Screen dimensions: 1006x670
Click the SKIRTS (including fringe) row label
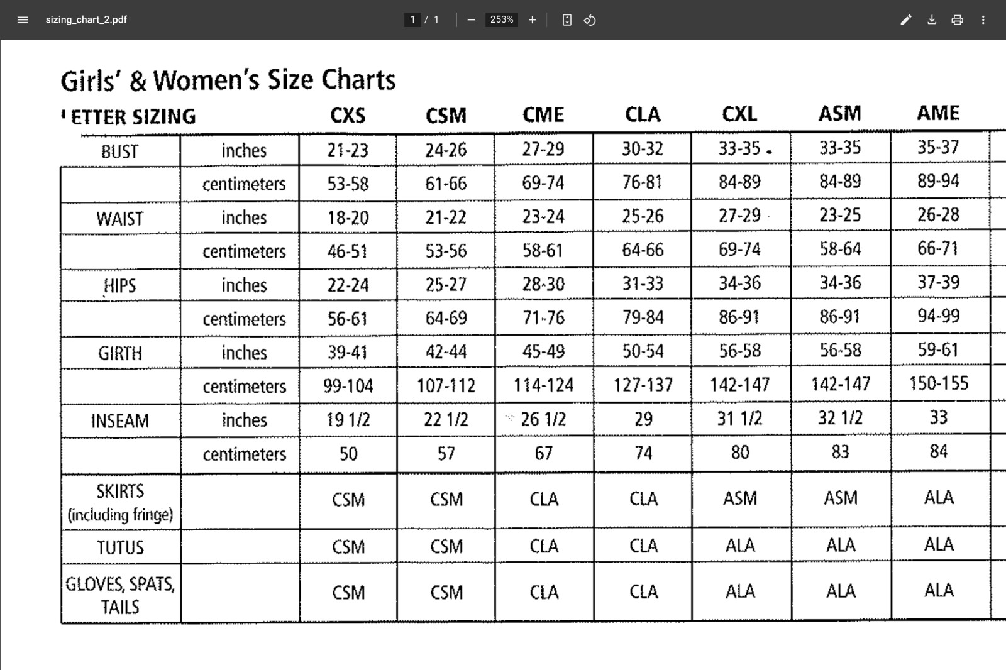(119, 502)
